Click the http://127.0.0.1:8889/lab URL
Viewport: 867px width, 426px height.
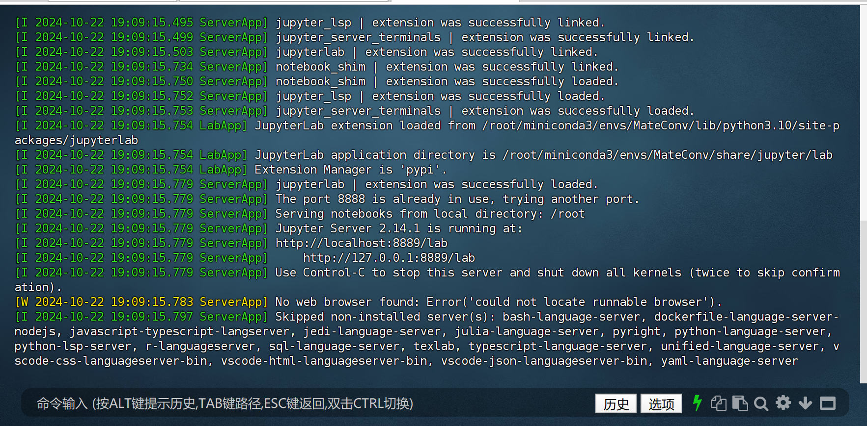[389, 258]
